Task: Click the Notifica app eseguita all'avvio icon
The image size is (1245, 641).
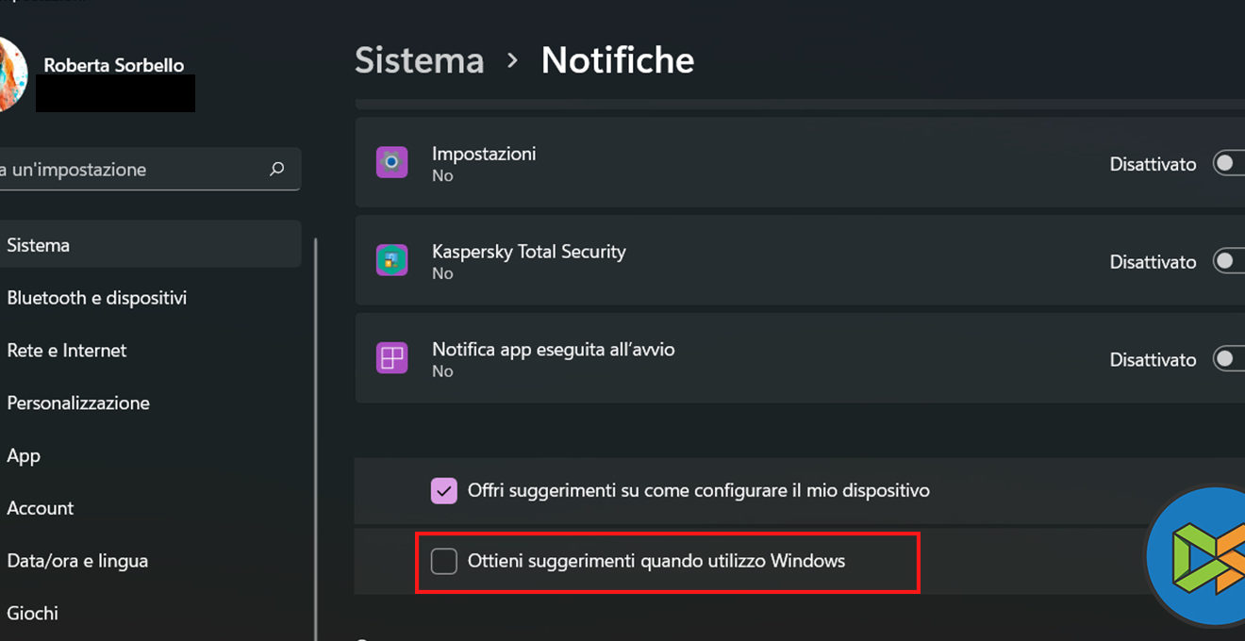Action: click(x=391, y=358)
